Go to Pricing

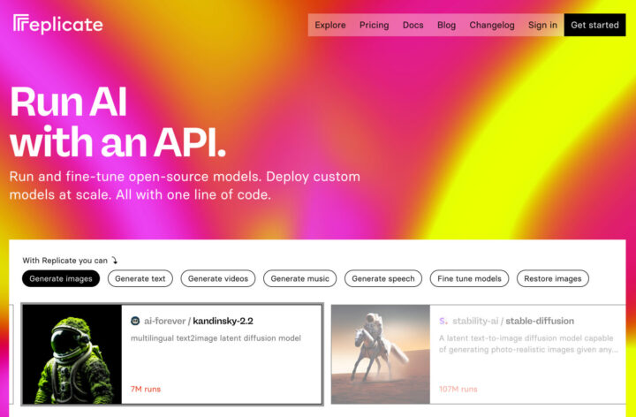pos(374,25)
